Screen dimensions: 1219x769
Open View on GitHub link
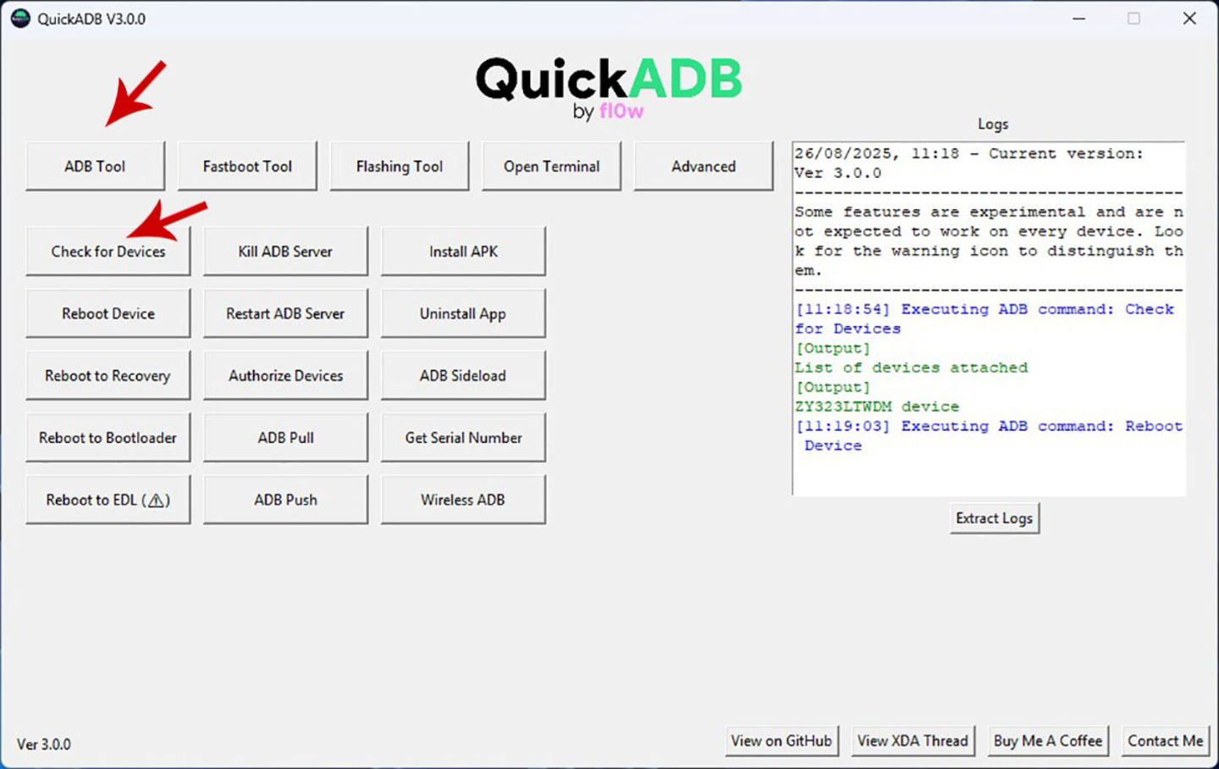(781, 741)
